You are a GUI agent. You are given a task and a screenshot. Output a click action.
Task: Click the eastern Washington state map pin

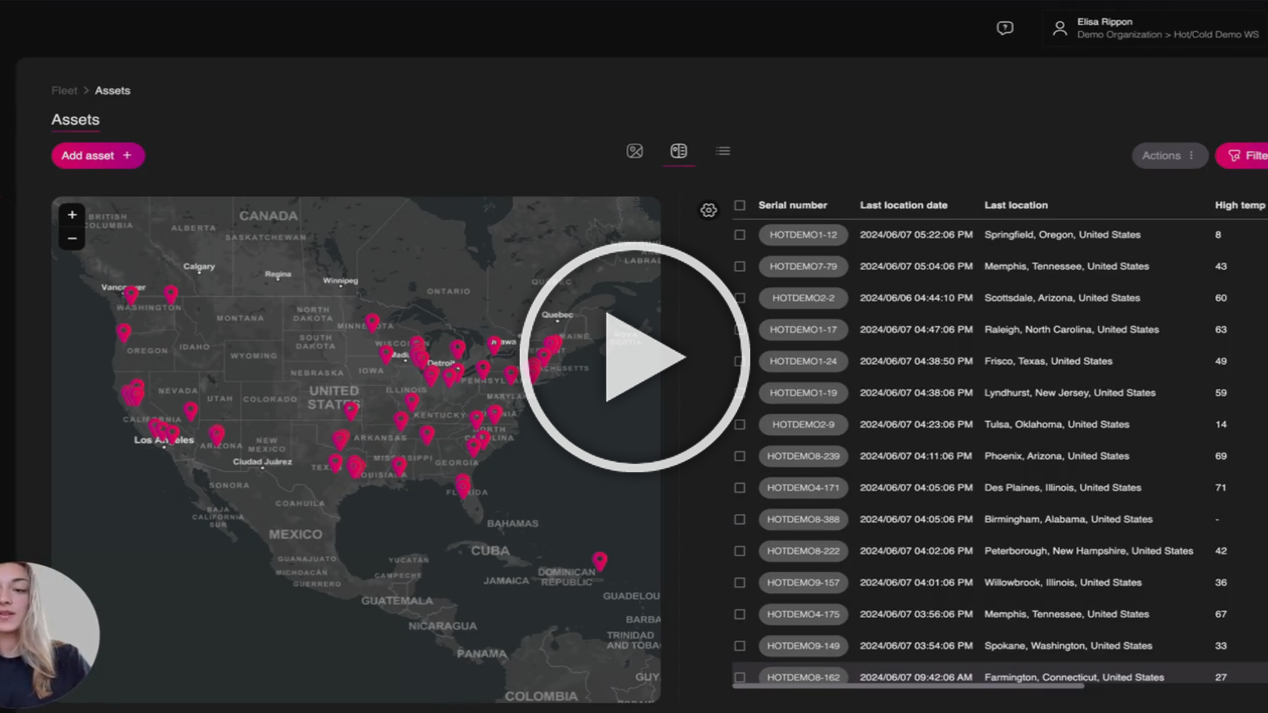(171, 295)
